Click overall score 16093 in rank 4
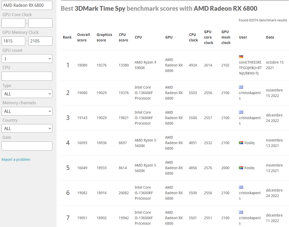 pyautogui.click(x=82, y=143)
